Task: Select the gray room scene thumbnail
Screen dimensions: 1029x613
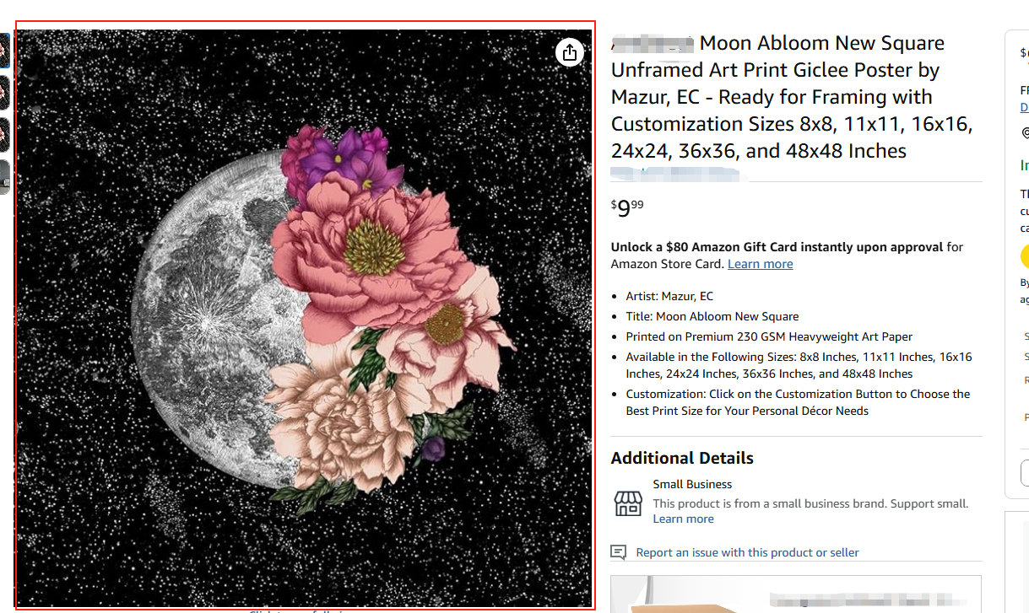Action: pos(4,176)
